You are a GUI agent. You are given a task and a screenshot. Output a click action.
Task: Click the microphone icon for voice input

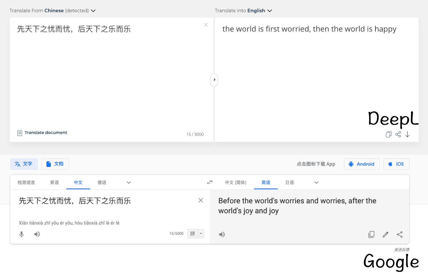21,234
